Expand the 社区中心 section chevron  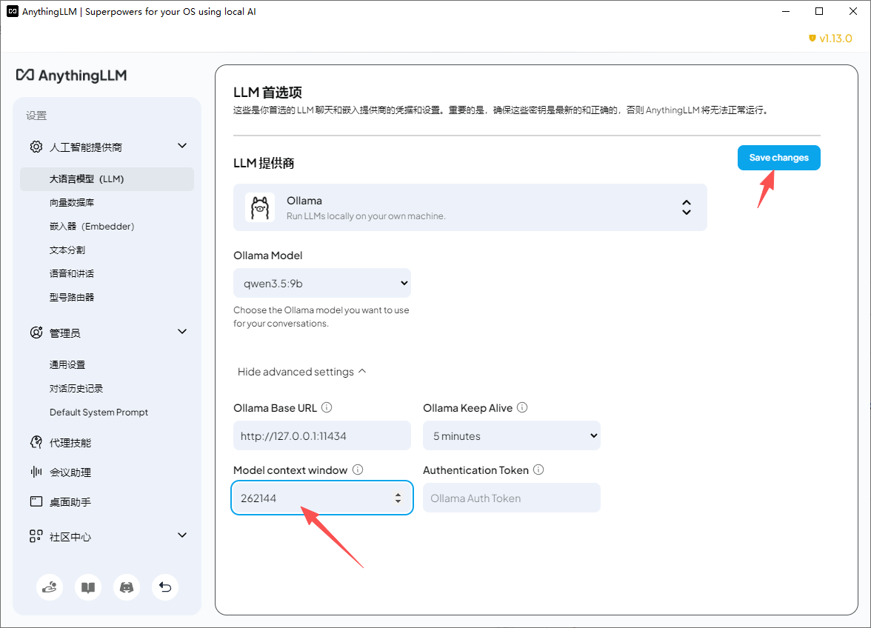pyautogui.click(x=182, y=535)
